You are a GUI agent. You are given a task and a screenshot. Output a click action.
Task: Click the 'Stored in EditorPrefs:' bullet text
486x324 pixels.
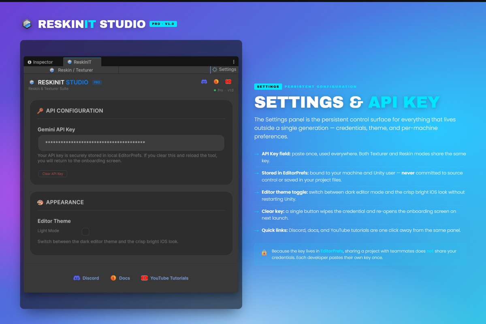click(x=285, y=173)
